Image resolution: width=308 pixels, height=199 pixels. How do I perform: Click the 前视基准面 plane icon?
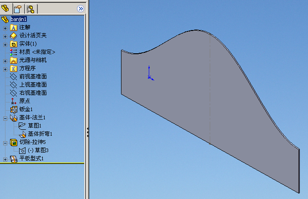(14, 77)
